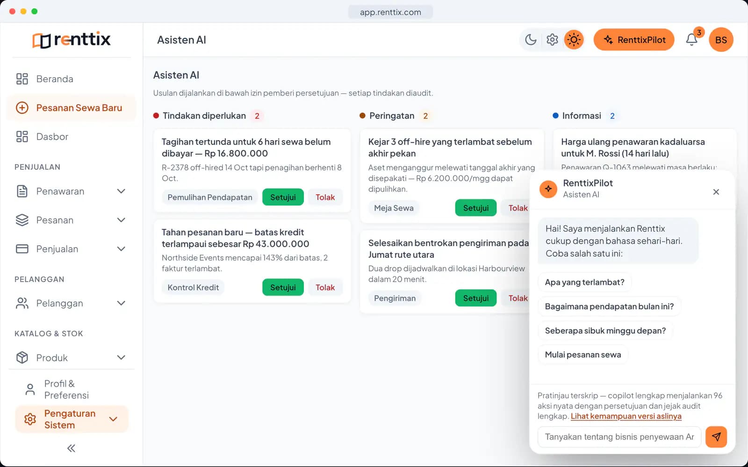Image resolution: width=748 pixels, height=467 pixels.
Task: Reject Tahan pesanan baru with Tolak
Action: (x=325, y=287)
